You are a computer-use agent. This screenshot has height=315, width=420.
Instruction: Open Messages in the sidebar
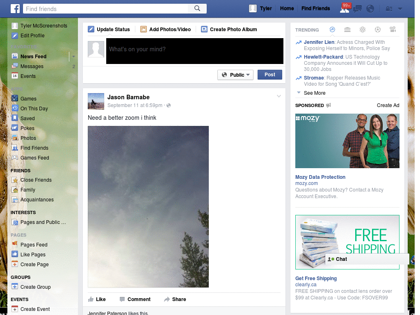click(x=32, y=66)
